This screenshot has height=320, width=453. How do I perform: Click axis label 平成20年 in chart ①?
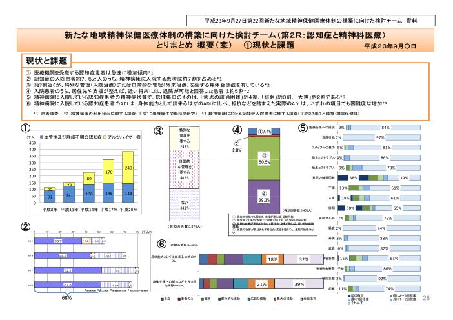pyautogui.click(x=129, y=210)
